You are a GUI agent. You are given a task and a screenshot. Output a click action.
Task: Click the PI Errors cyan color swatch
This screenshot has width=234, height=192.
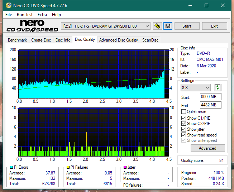point(11,167)
